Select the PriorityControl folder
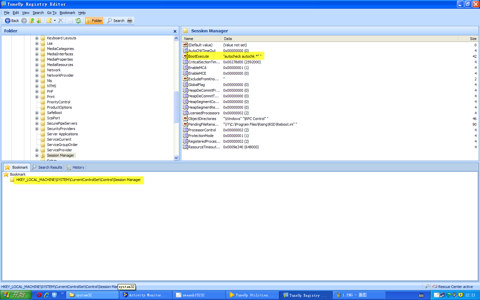The width and height of the screenshot is (480, 300). coord(58,102)
